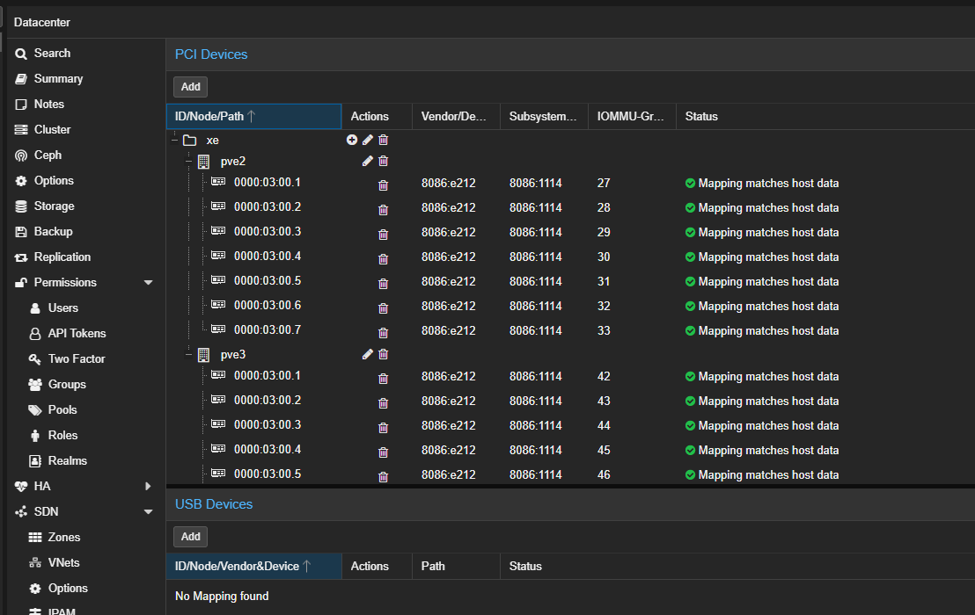Expand the HA sidebar section arrow
The height and width of the screenshot is (615, 975).
click(x=148, y=486)
